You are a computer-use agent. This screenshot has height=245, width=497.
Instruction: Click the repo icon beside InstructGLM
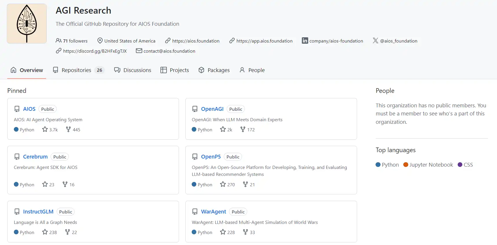pos(17,212)
